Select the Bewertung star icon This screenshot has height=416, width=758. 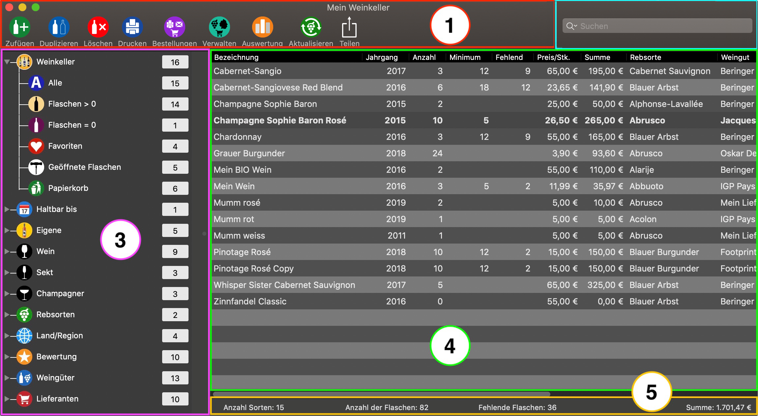(x=24, y=357)
